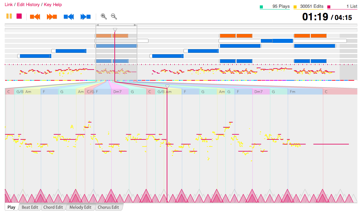This screenshot has height=212, width=358.
Task: Click the playhead triangle on the overview timeline
Action: [x=115, y=30]
